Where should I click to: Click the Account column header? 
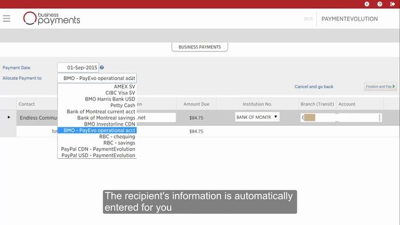tap(347, 104)
